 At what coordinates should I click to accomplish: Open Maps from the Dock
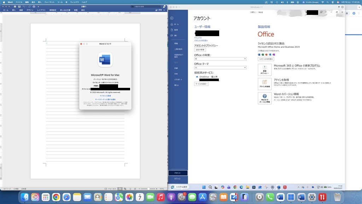pos(119,197)
